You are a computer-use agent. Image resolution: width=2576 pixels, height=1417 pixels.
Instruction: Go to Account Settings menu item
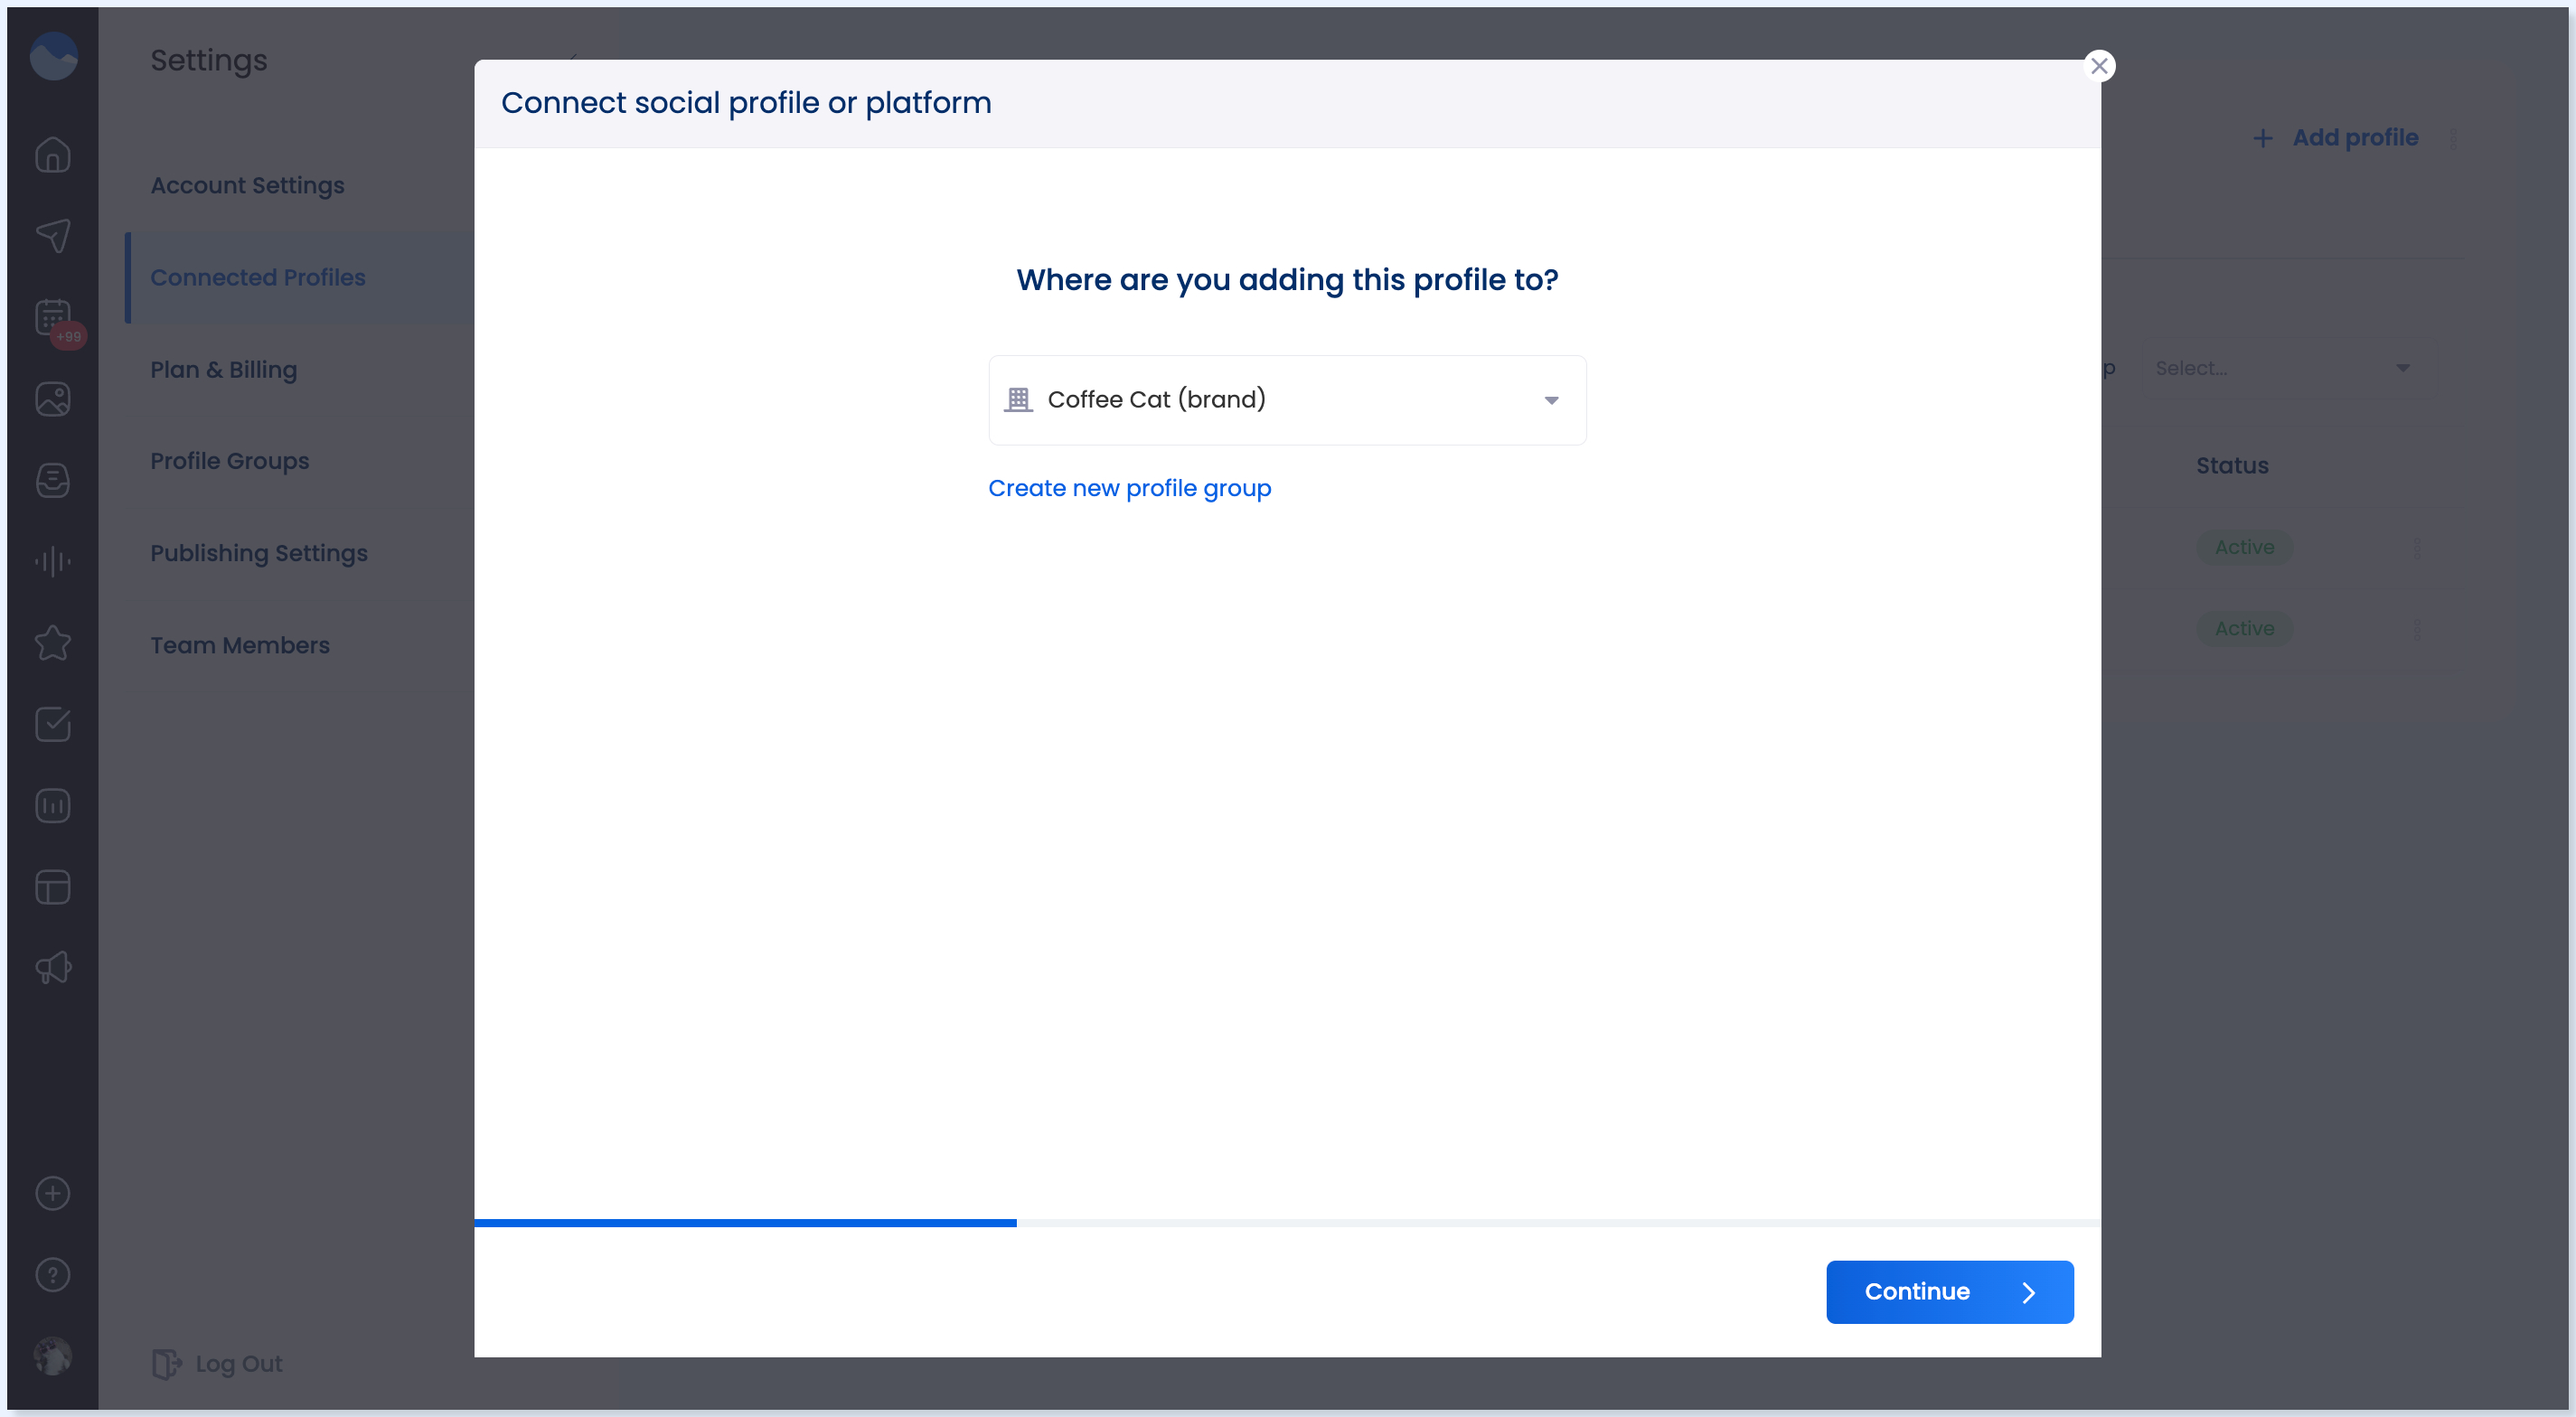[247, 185]
